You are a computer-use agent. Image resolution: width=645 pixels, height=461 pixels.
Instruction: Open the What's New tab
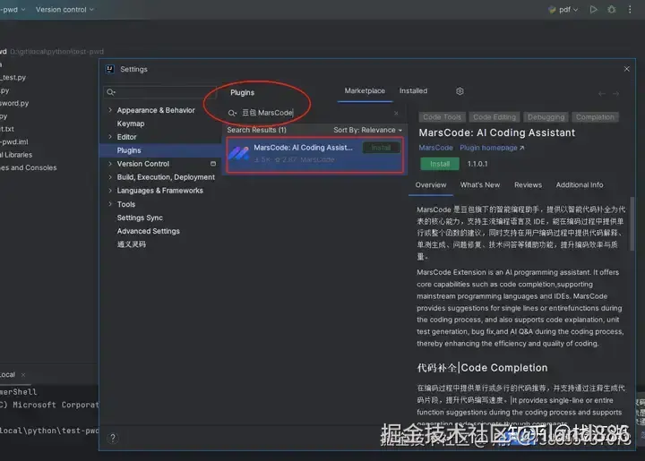point(480,185)
